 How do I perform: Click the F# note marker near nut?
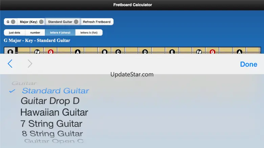coord(37,52)
